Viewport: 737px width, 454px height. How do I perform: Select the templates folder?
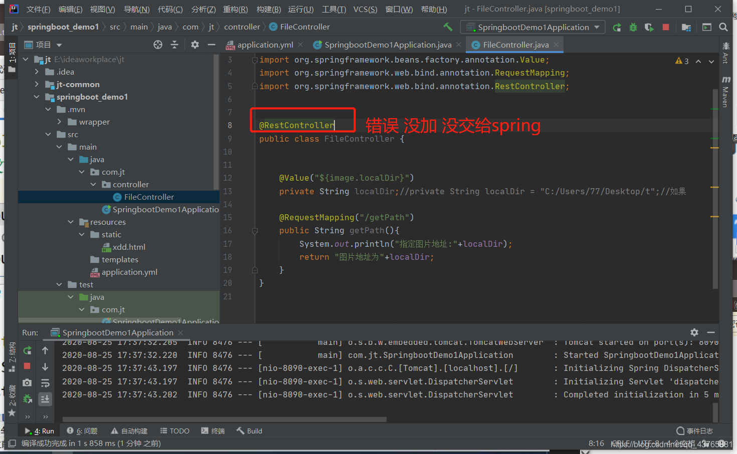pos(114,259)
